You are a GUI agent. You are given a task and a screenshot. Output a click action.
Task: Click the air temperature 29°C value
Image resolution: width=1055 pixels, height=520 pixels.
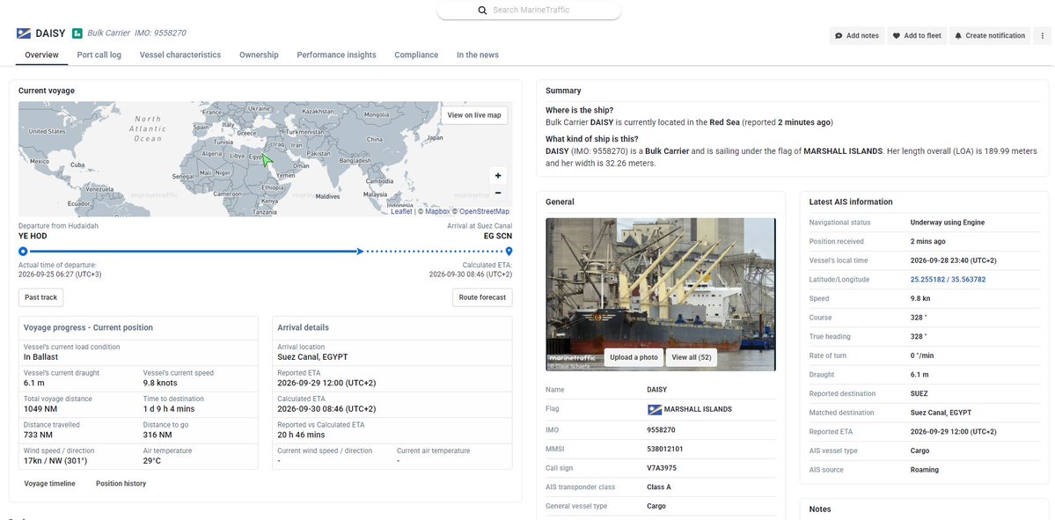click(x=151, y=461)
